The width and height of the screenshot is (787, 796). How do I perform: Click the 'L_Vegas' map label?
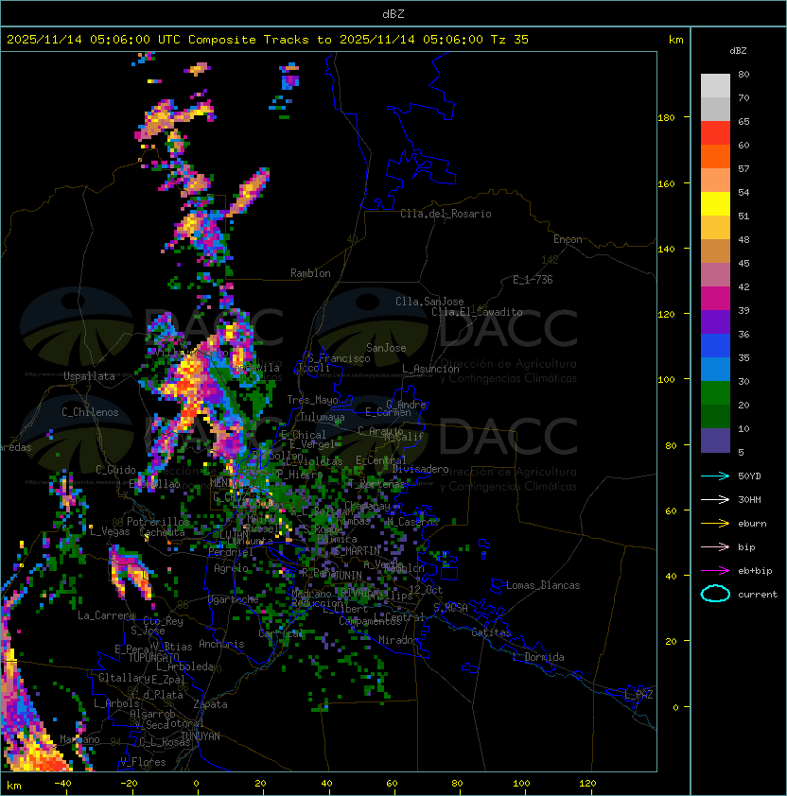tap(110, 531)
